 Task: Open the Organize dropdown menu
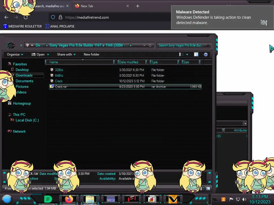pyautogui.click(x=15, y=54)
